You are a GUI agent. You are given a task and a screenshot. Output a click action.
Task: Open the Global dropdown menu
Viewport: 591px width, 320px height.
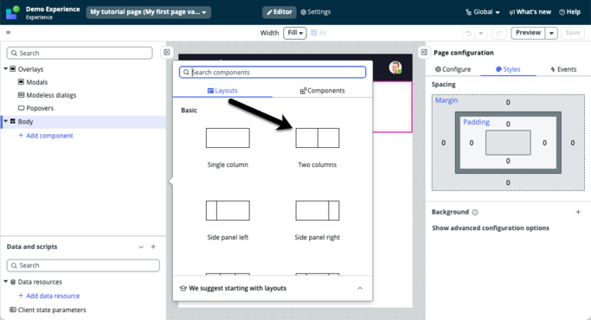click(483, 12)
